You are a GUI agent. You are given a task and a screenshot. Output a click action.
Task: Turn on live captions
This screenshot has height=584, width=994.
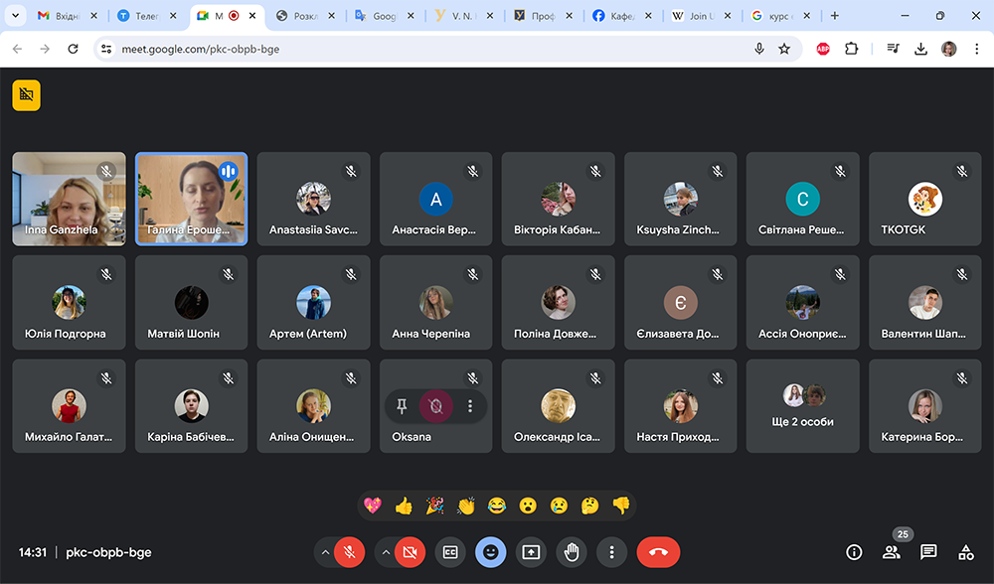click(x=449, y=552)
